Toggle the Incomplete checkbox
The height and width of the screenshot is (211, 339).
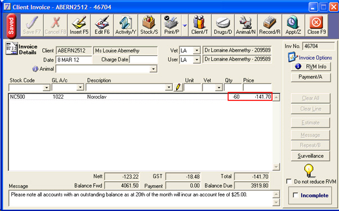(x=295, y=195)
